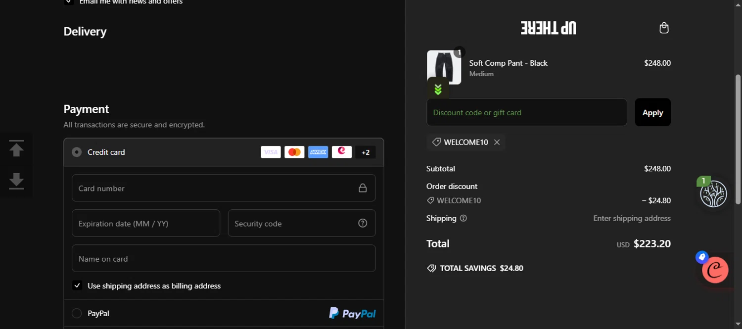Click the scroll-to-top arrow icon

point(16,148)
